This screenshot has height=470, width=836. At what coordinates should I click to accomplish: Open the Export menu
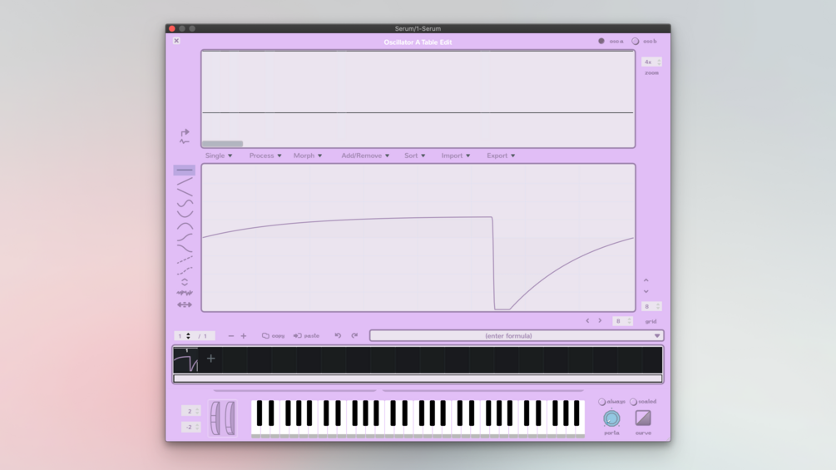click(501, 156)
